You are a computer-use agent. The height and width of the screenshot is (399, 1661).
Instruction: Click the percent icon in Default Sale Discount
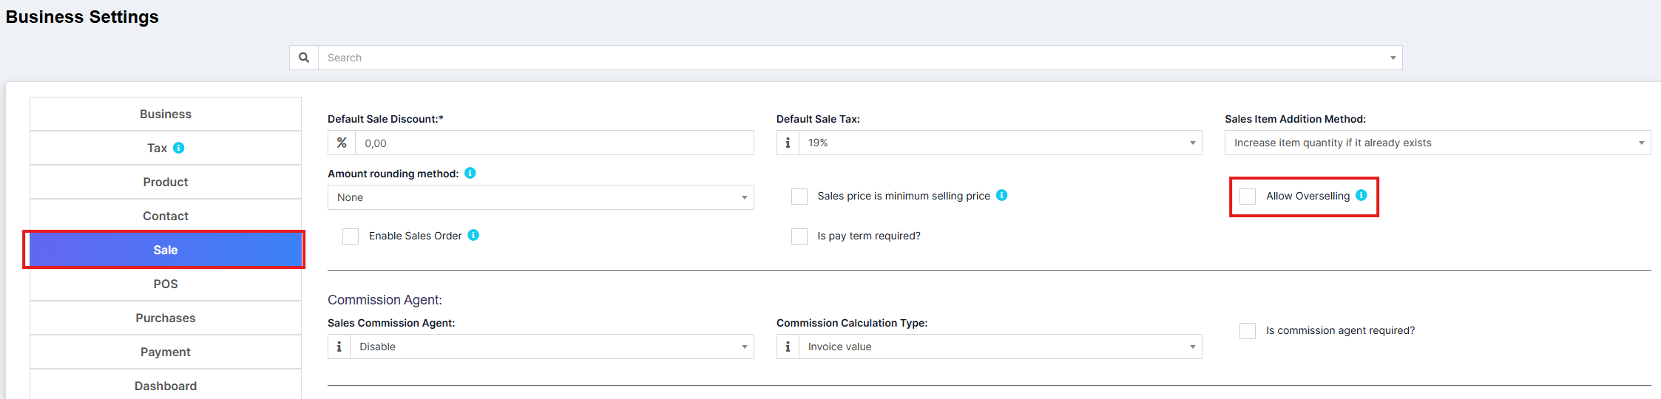342,143
